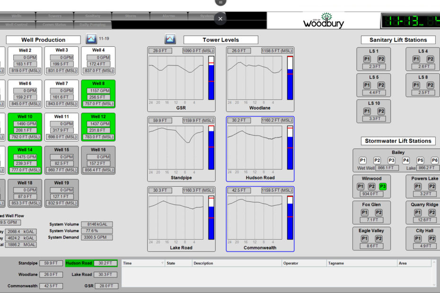
Task: Toggle pump P1 at LS 1
Action: pos(367,59)
